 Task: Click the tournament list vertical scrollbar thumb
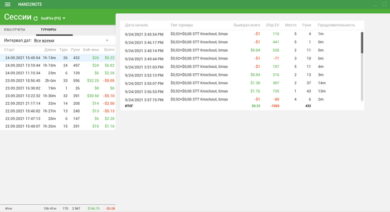[362, 42]
